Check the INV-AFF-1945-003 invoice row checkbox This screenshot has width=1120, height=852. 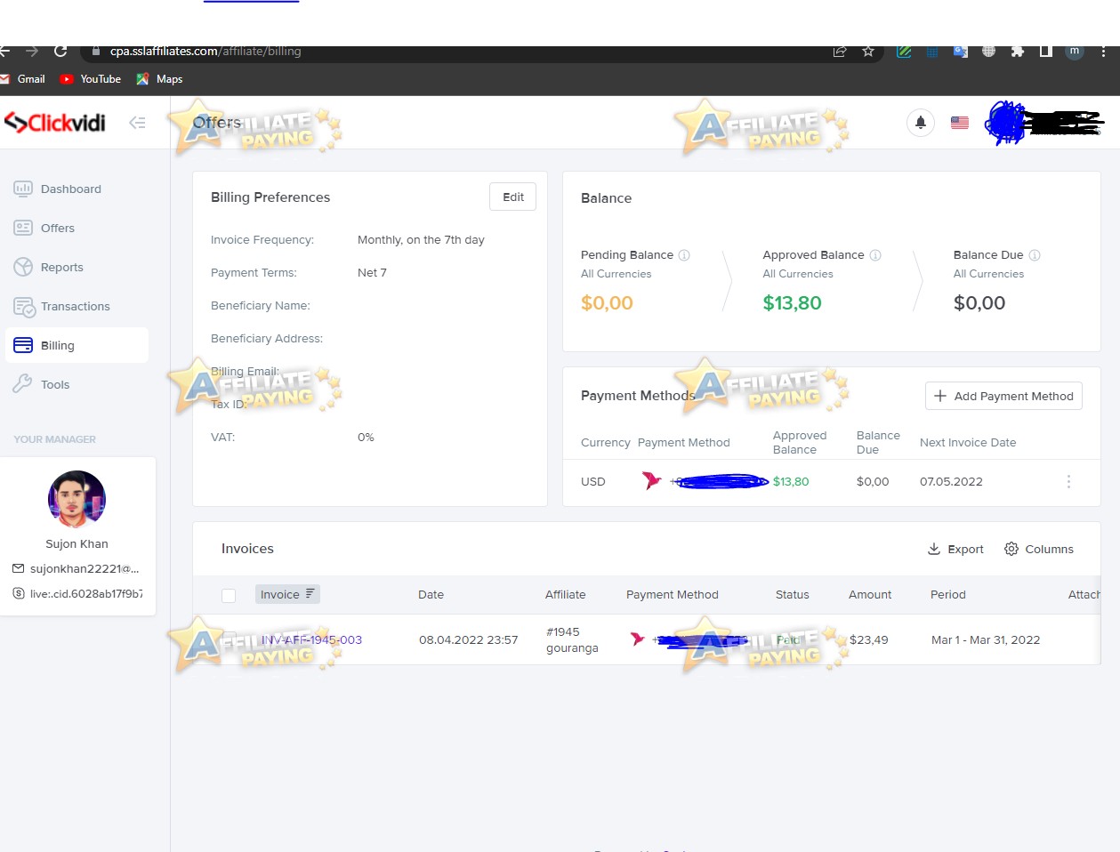[x=228, y=639]
